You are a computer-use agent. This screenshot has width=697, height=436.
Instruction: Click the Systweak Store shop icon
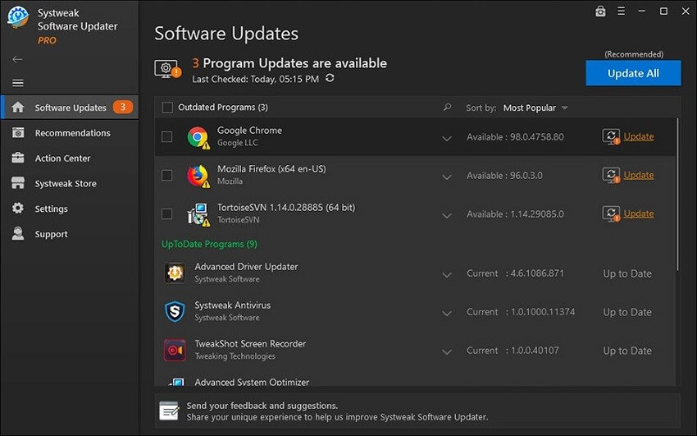click(18, 183)
